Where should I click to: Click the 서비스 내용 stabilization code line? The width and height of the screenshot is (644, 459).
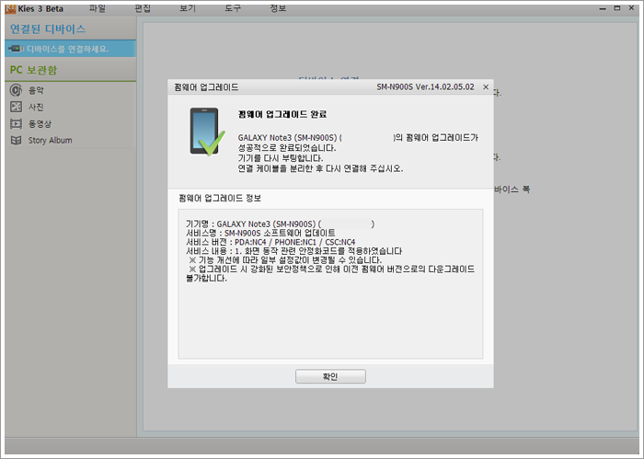tap(294, 251)
